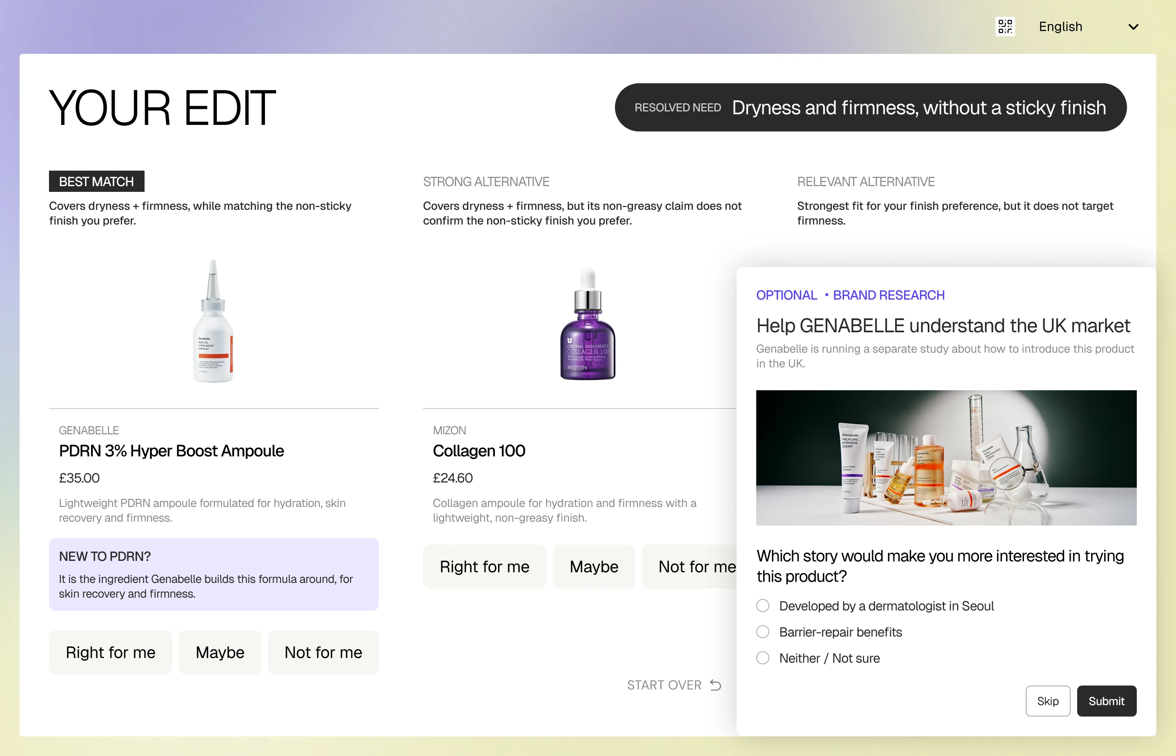This screenshot has height=756, width=1176.
Task: Open the Mizon Collagen 100 bottle image
Action: coord(588,324)
